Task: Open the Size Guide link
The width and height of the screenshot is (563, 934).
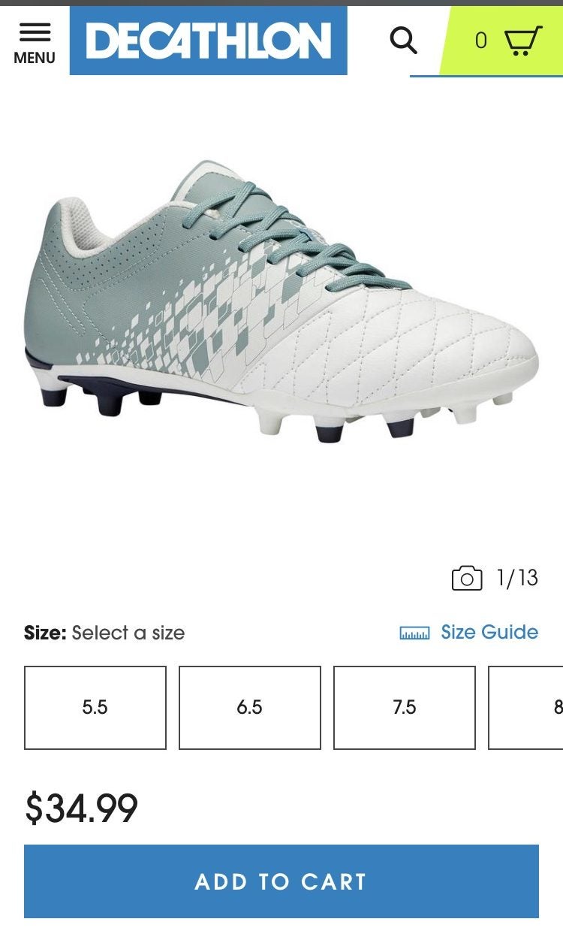Action: (x=489, y=632)
